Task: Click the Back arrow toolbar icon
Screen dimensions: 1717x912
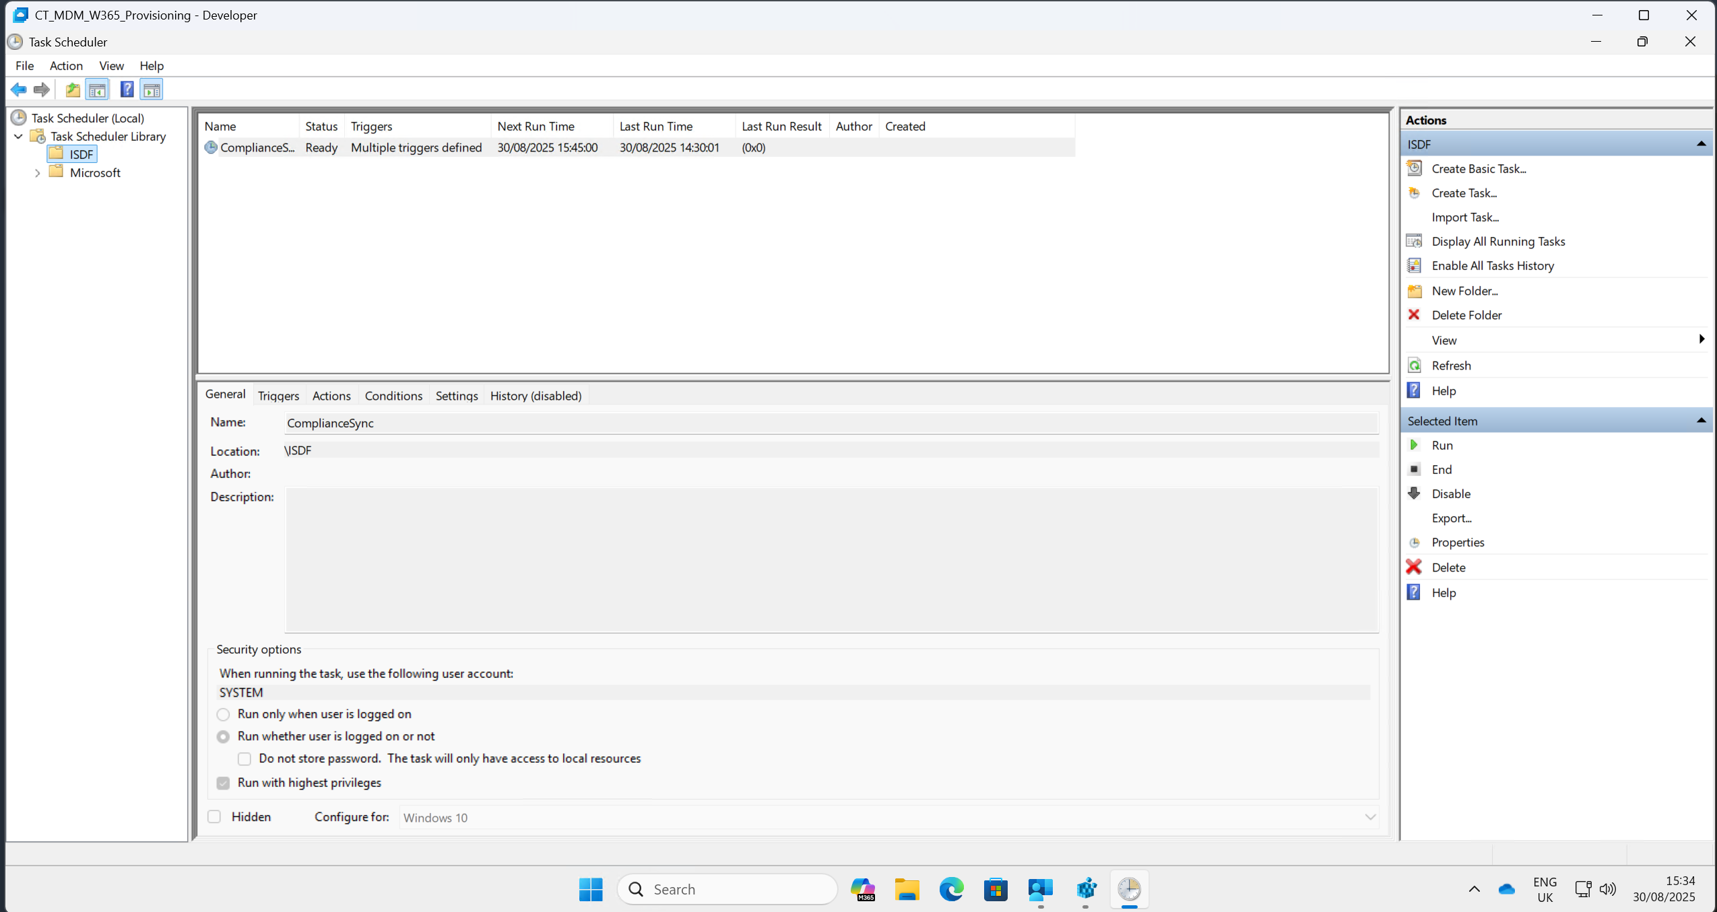Action: click(19, 90)
